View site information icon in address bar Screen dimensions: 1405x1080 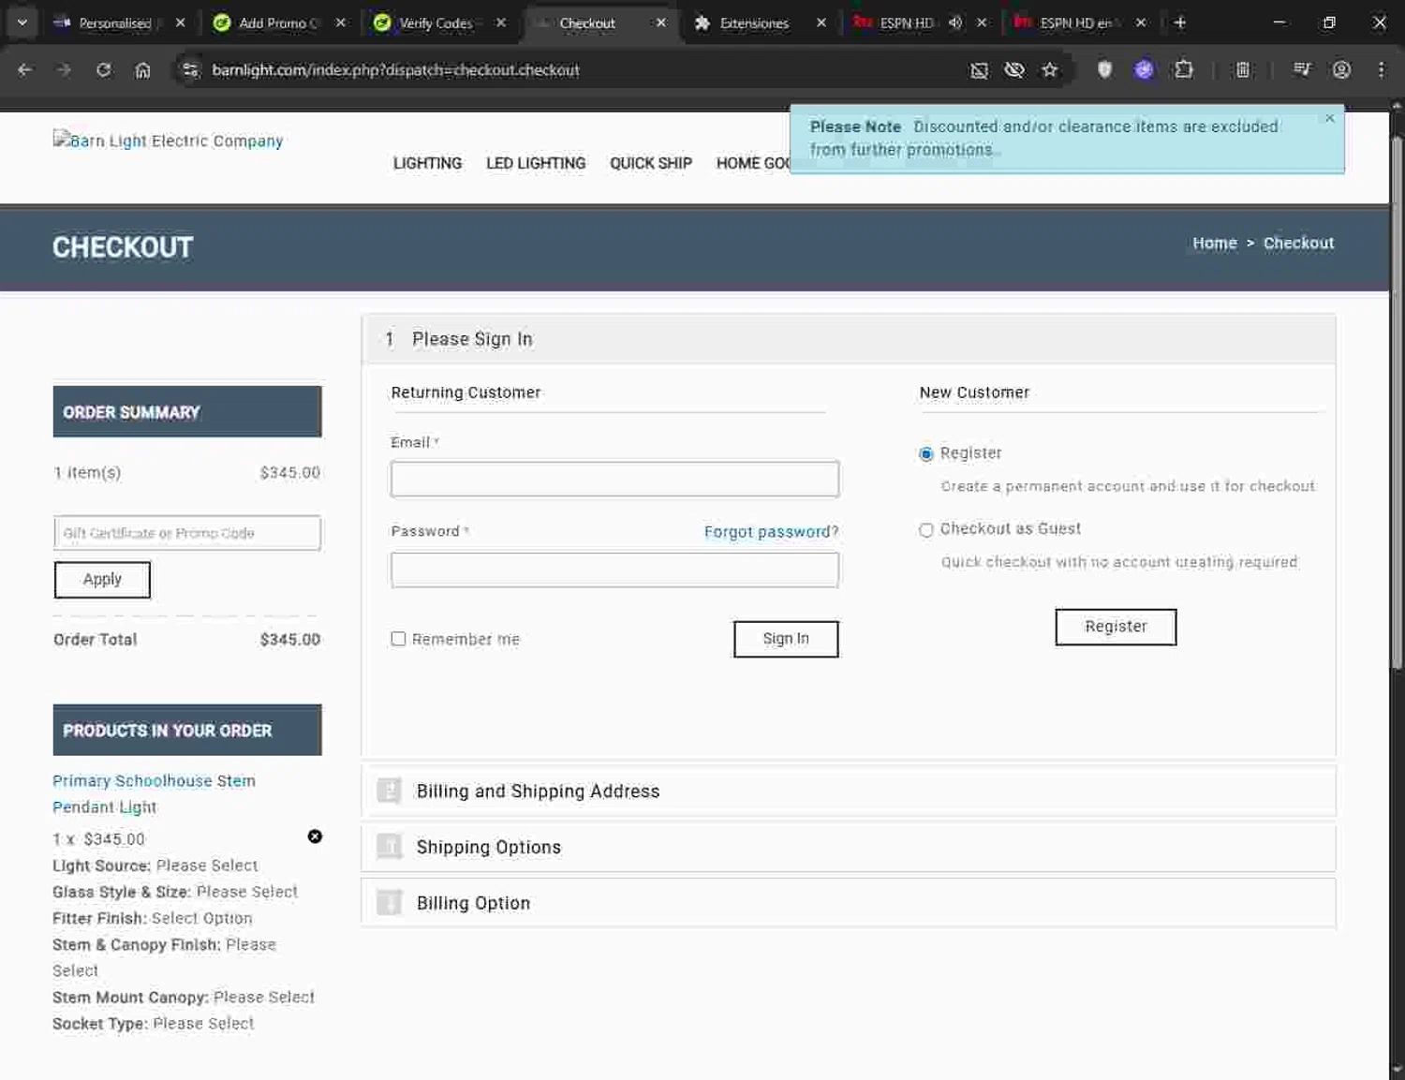tap(190, 70)
